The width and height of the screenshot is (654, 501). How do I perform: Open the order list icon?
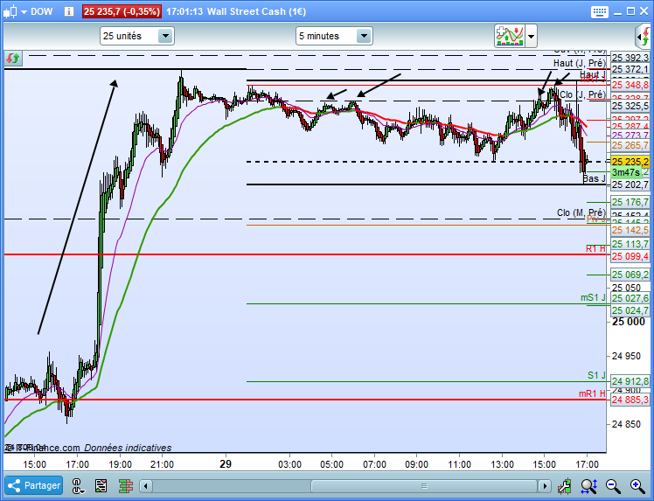[x=101, y=486]
